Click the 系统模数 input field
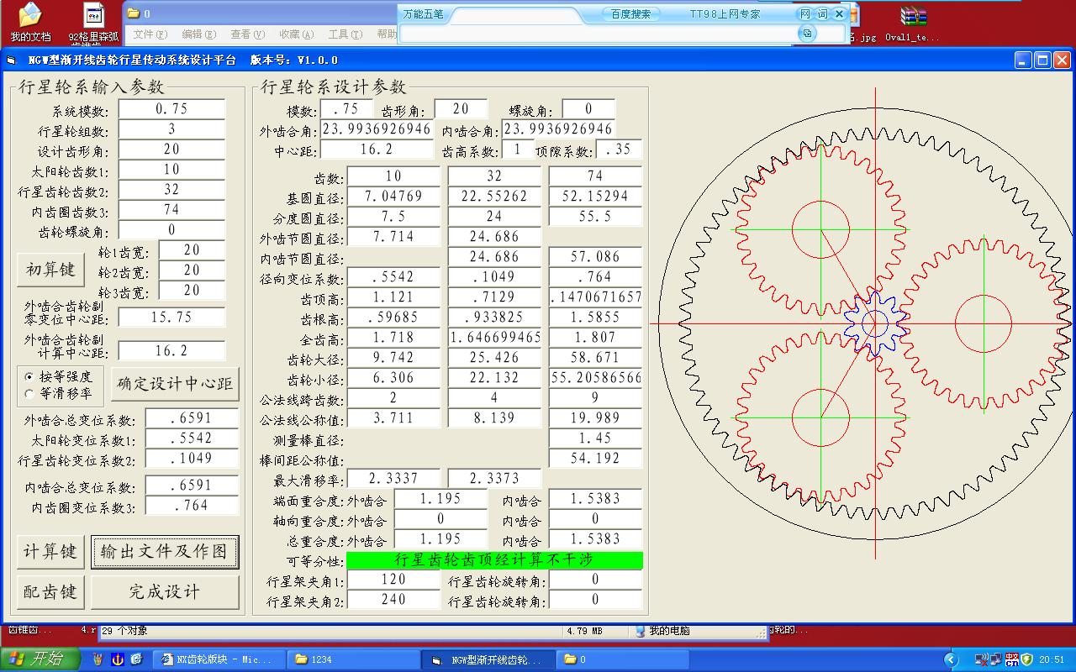Image resolution: width=1076 pixels, height=672 pixels. coord(171,109)
